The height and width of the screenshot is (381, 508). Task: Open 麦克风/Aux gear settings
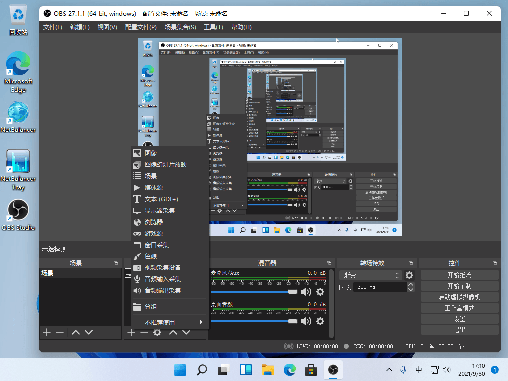pos(320,292)
